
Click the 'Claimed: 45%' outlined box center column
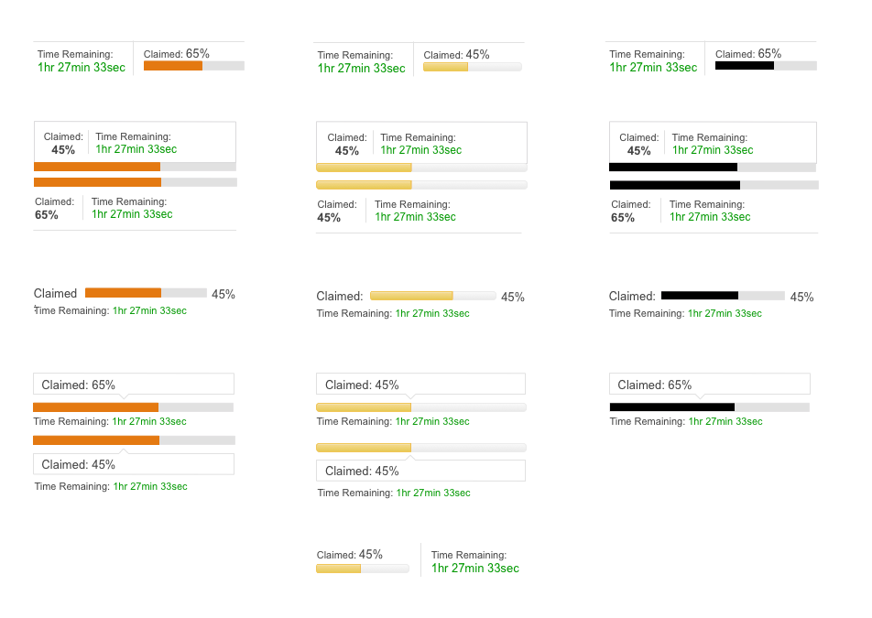pyautogui.click(x=420, y=384)
